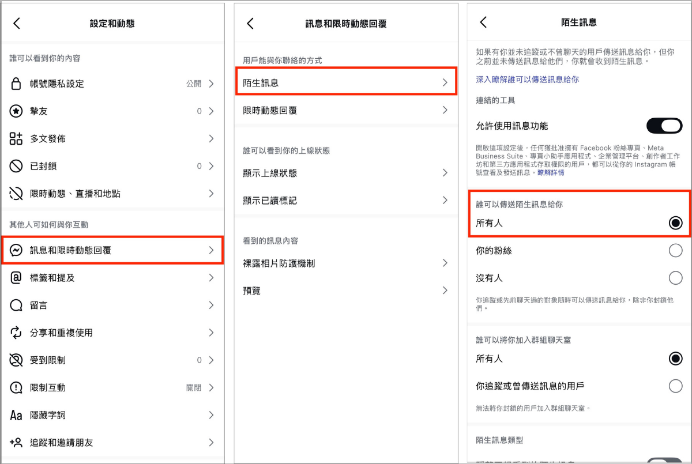Viewport: 692px width, 464px height.
Task: Tap the recycle arrows icon beside 分享和重複使用
Action: [16, 333]
